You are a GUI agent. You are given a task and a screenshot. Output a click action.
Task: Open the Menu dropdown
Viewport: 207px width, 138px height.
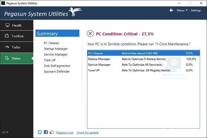182,10
